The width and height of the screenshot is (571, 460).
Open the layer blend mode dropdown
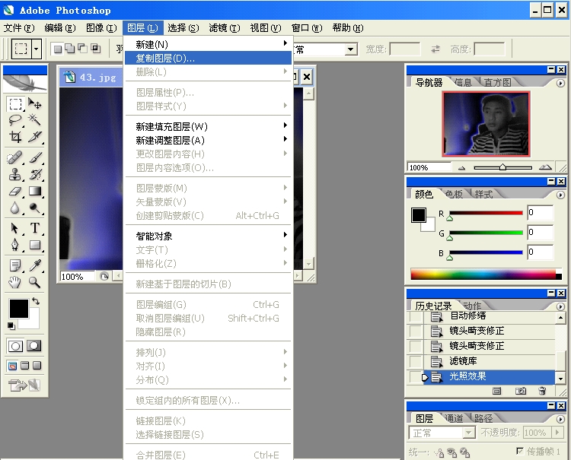click(x=469, y=433)
